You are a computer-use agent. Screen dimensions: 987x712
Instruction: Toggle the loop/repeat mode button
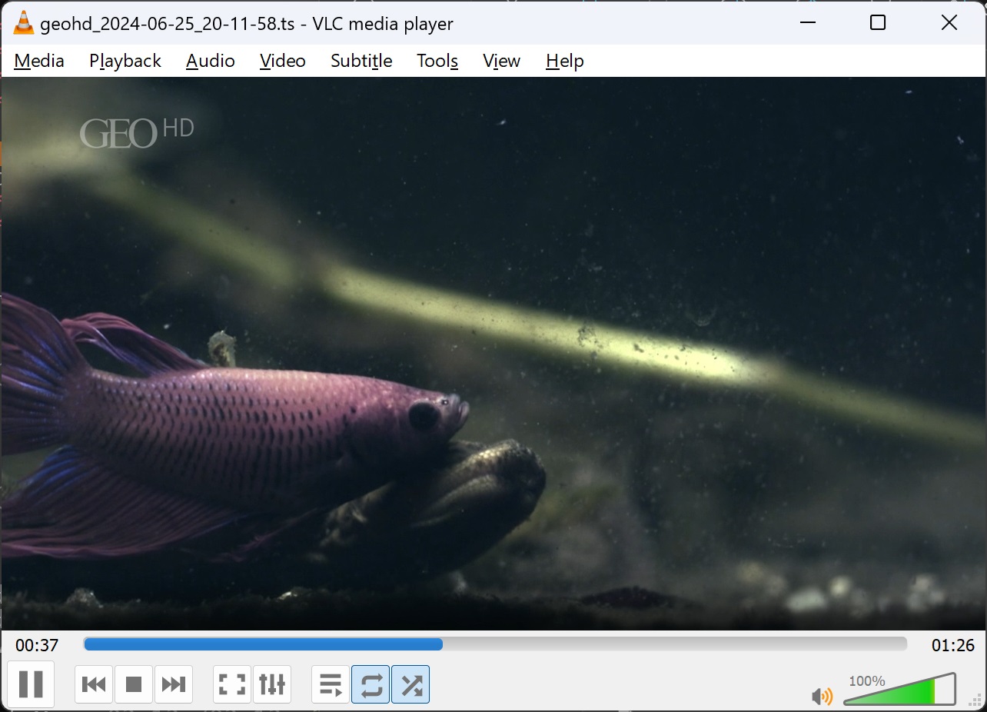coord(371,684)
